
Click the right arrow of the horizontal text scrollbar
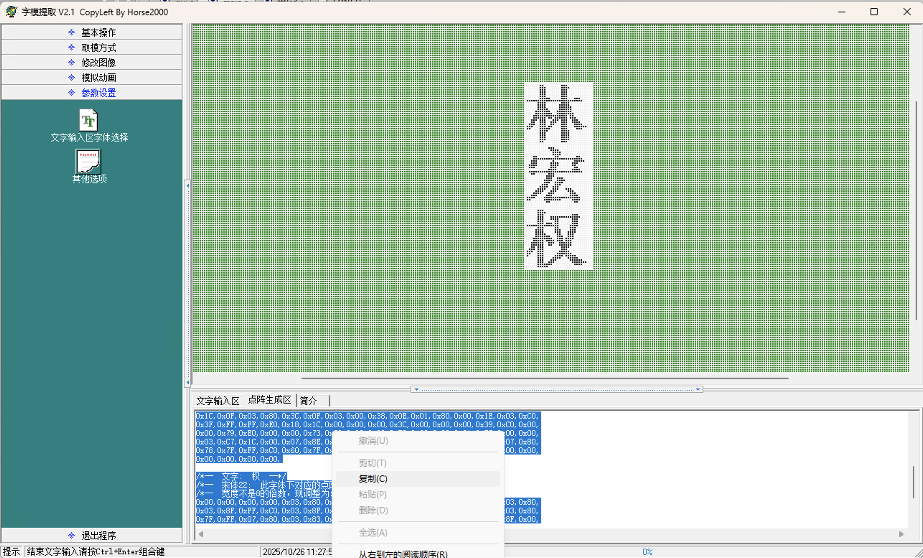pos(901,534)
